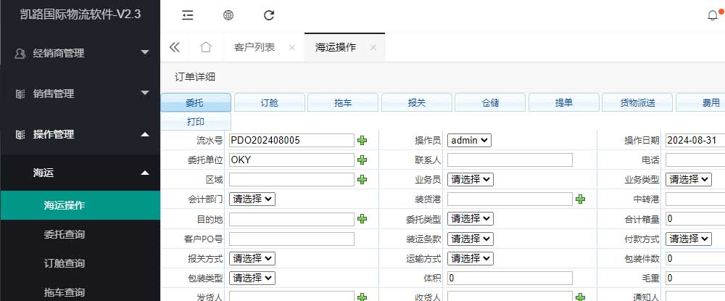Select 委托查询 in the sidebar

(65, 234)
